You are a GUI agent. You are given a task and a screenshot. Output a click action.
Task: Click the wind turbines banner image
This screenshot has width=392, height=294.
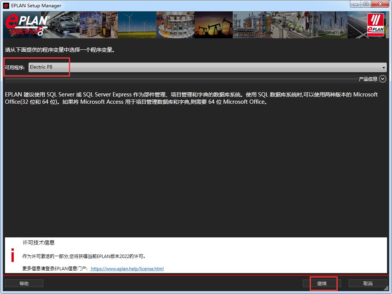point(136,25)
